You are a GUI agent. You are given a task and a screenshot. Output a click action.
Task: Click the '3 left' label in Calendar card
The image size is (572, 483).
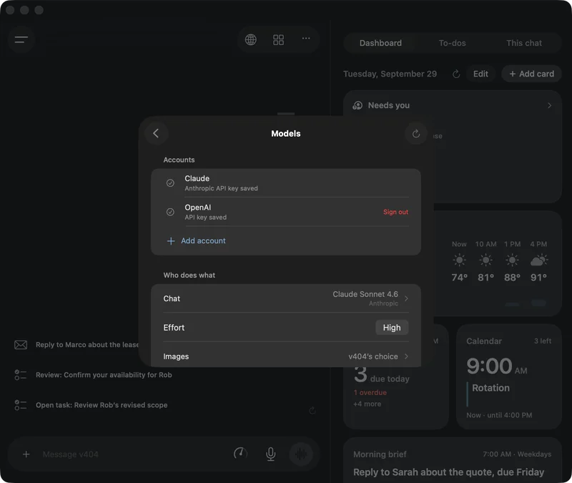click(x=543, y=341)
